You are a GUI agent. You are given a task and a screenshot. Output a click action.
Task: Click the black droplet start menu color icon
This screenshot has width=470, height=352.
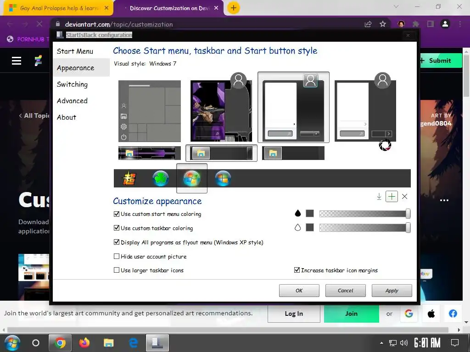tap(297, 214)
